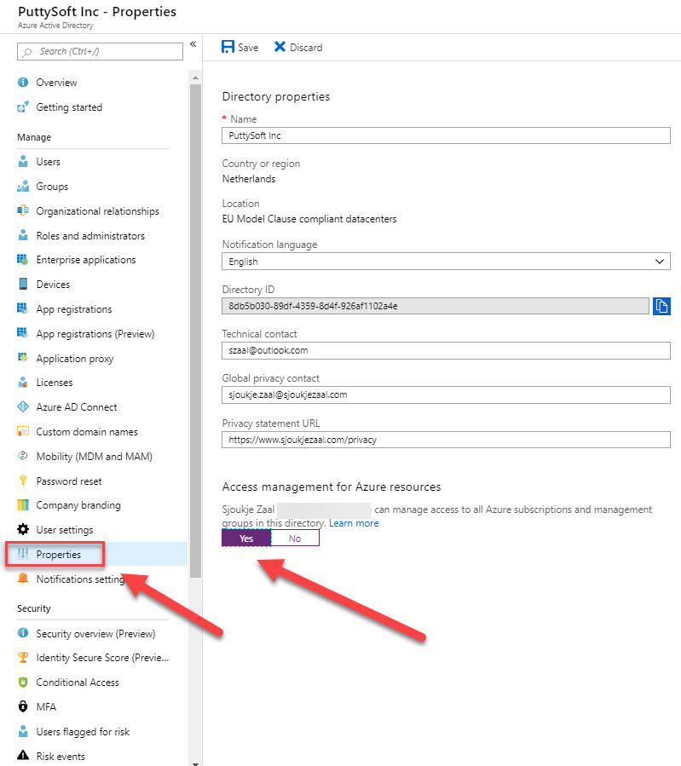This screenshot has width=681, height=766.
Task: Click the Groups icon in sidebar
Action: coord(23,186)
